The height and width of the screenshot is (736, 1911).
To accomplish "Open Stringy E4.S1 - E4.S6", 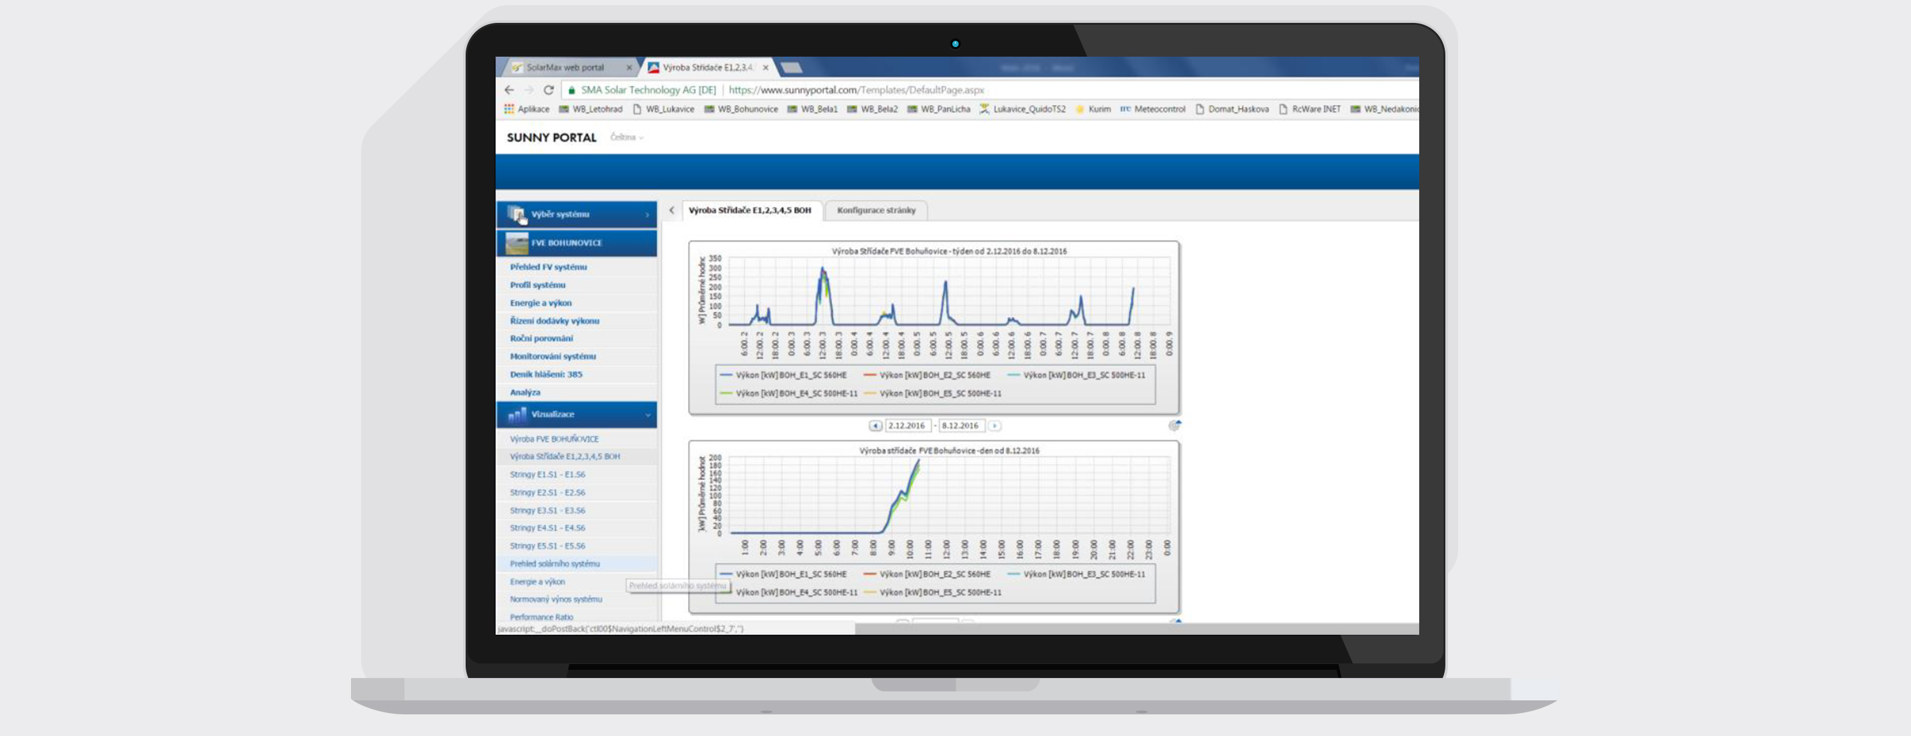I will (547, 528).
